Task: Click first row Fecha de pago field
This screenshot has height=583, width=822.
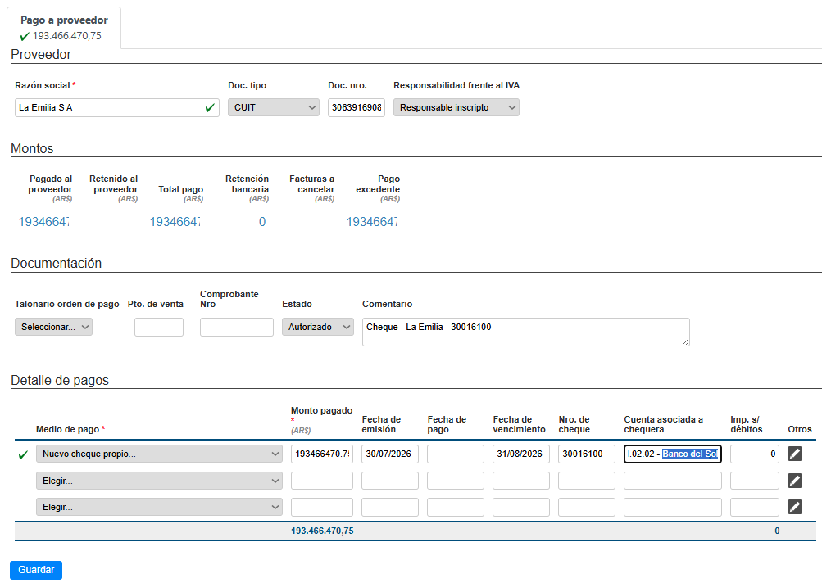Action: coord(456,454)
